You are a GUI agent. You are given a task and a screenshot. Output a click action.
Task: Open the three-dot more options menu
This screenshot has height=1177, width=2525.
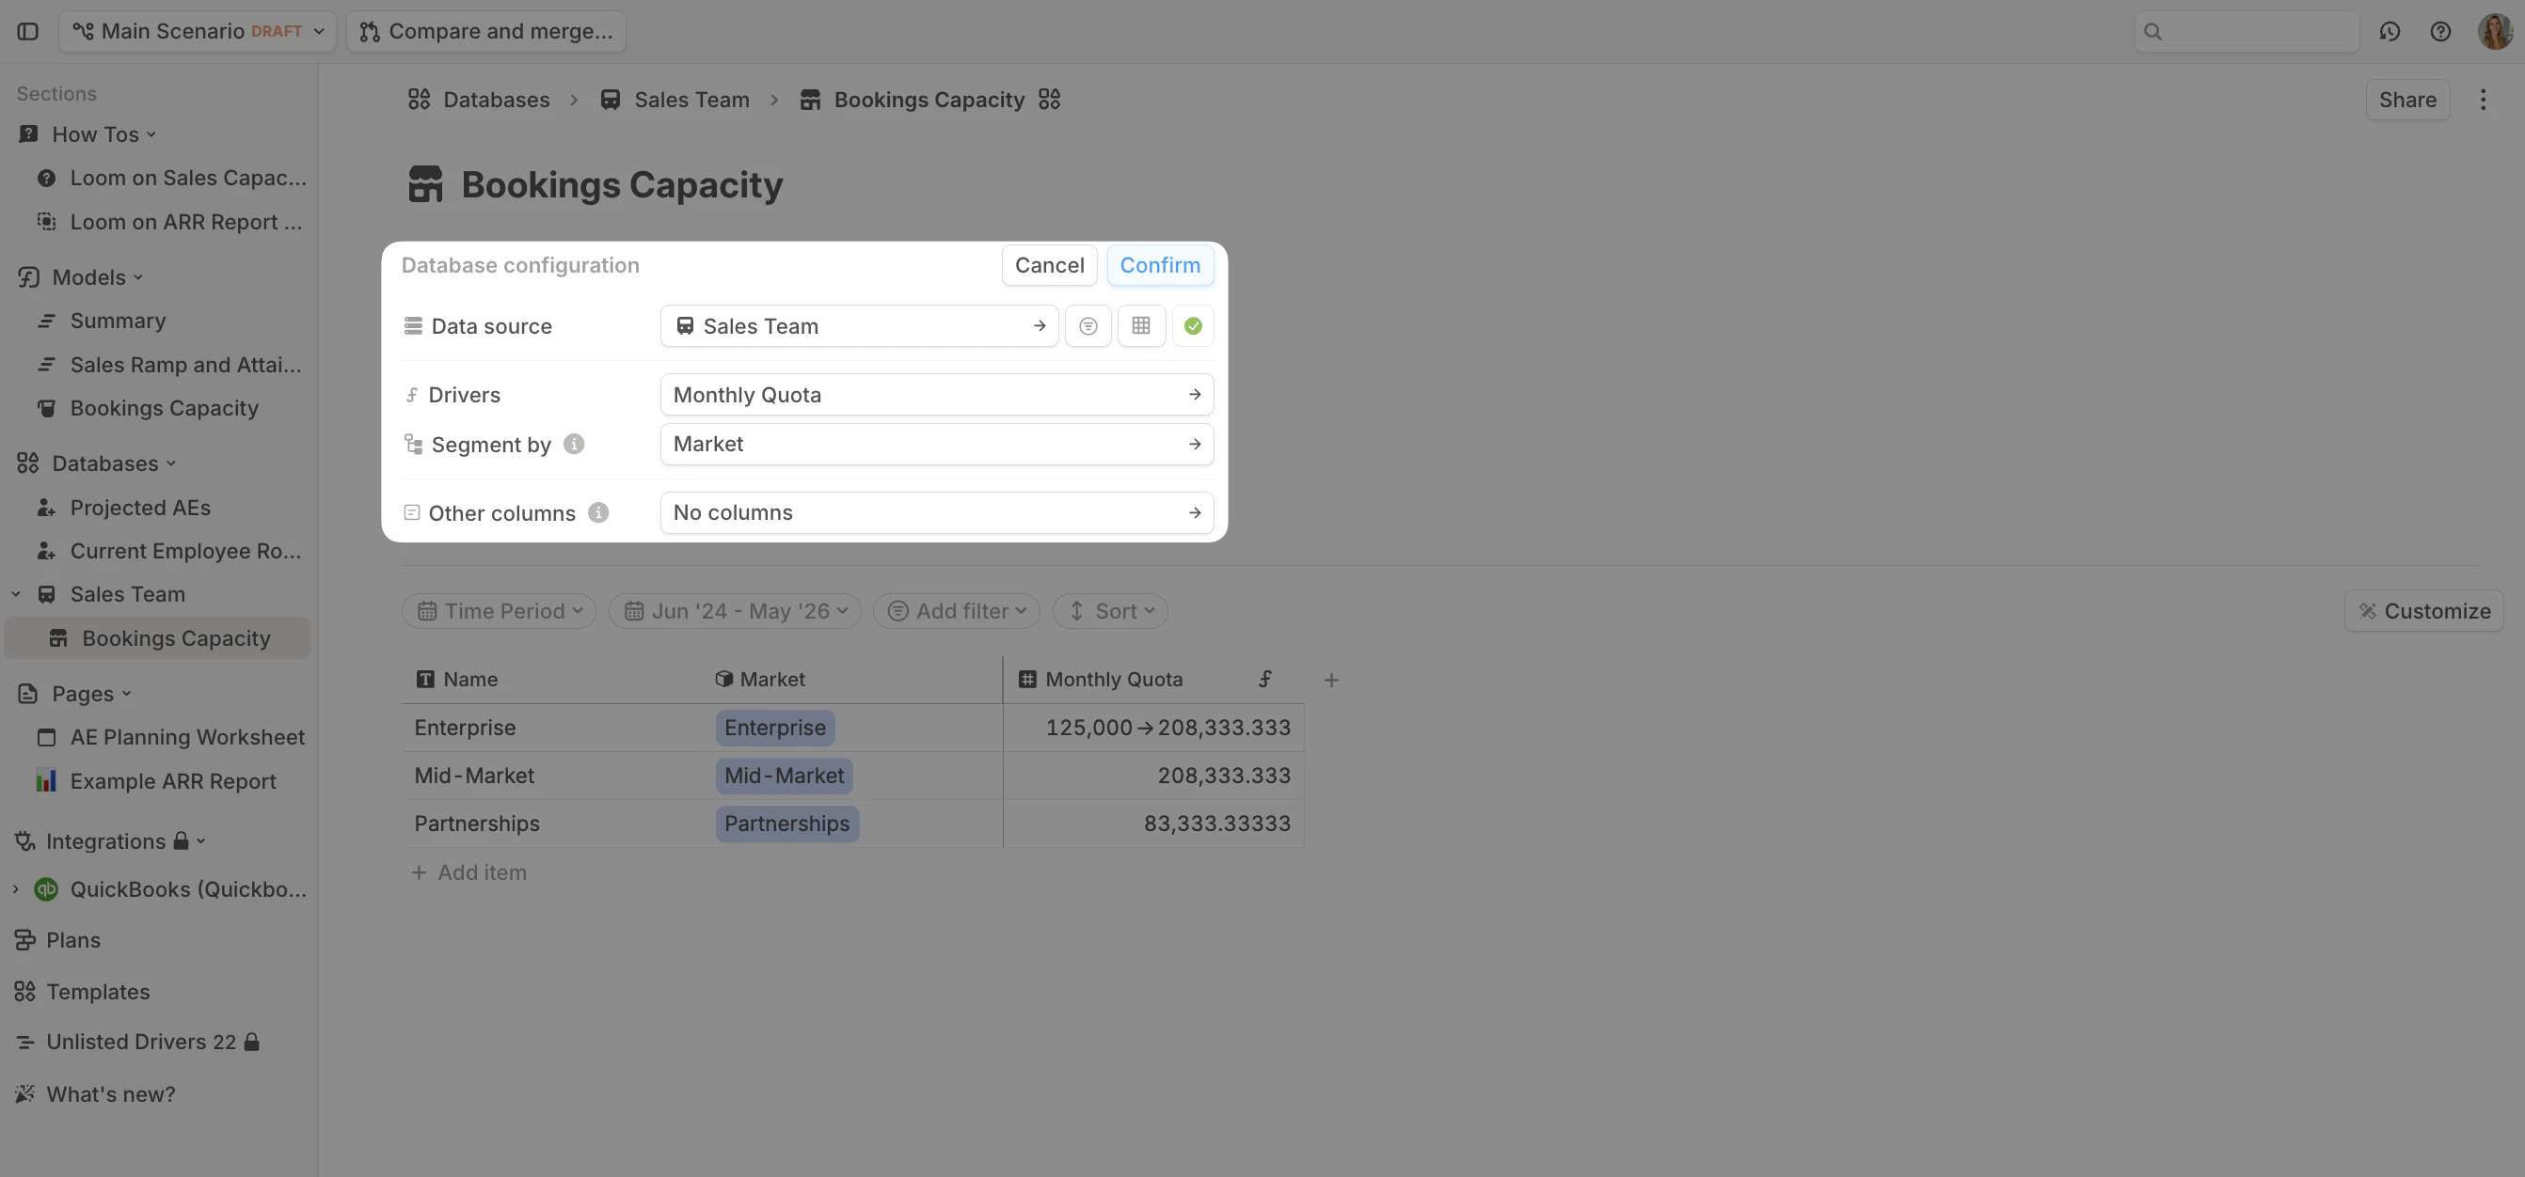[2483, 100]
